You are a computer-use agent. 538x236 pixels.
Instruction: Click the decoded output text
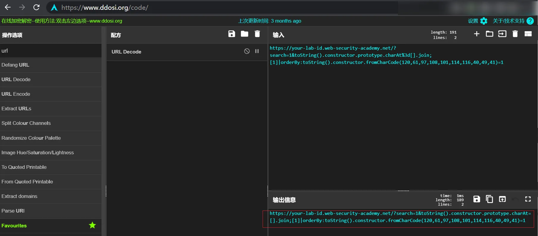coord(400,217)
